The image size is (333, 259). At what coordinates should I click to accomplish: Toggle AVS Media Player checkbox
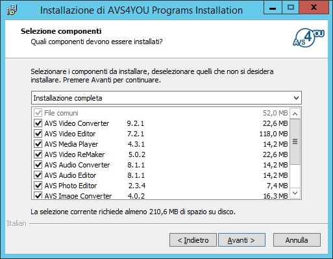click(x=38, y=144)
